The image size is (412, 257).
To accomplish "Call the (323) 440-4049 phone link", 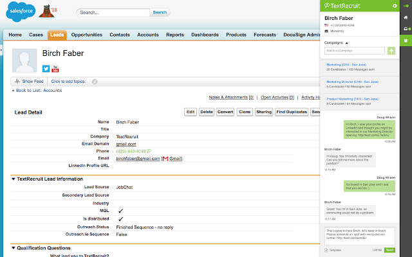I will pos(131,152).
